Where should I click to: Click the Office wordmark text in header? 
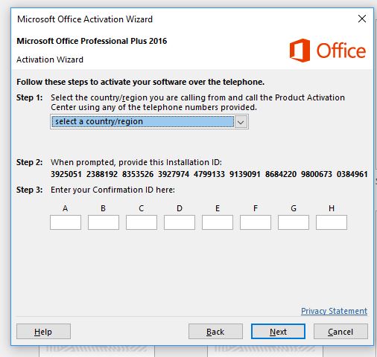coord(341,51)
